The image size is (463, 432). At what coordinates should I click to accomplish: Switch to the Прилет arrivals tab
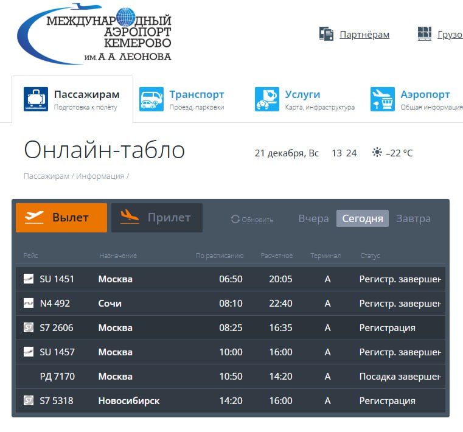[x=156, y=218]
